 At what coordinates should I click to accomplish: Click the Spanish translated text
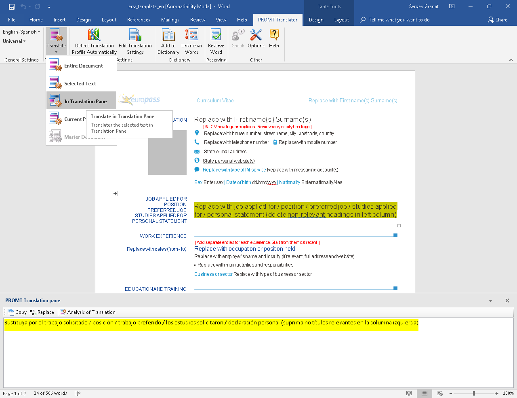(x=211, y=323)
